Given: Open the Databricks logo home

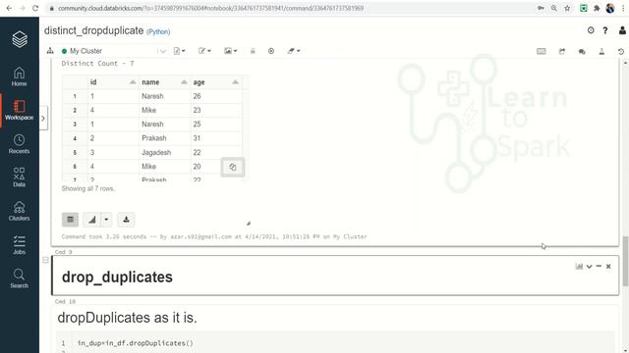Looking at the screenshot, I should tap(20, 39).
